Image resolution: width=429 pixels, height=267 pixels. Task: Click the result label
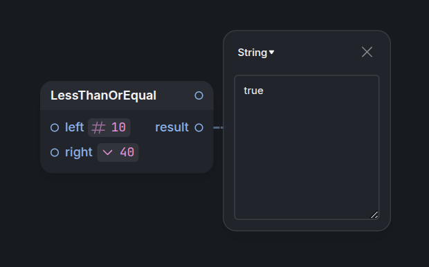(172, 127)
